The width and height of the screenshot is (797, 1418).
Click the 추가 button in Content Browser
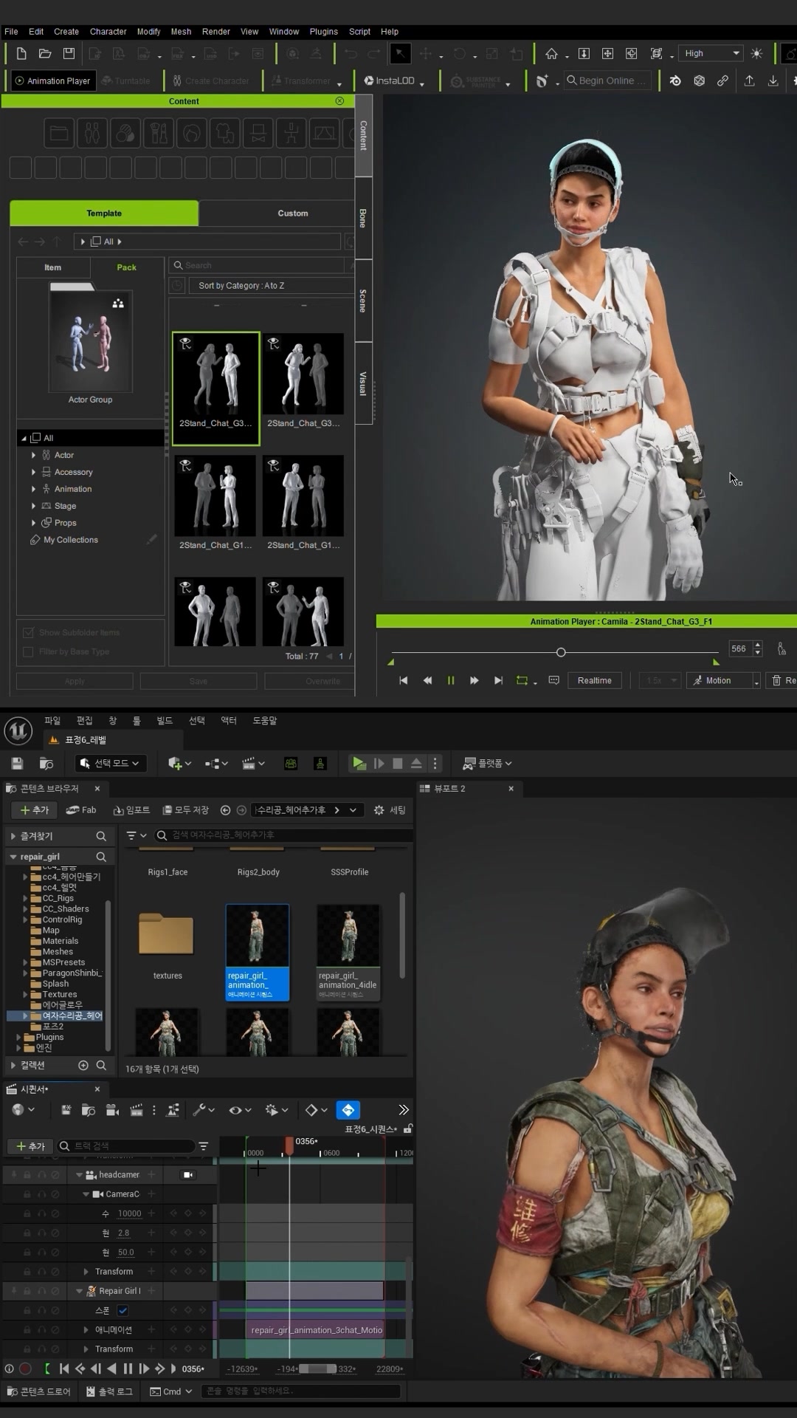coord(35,810)
